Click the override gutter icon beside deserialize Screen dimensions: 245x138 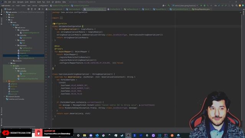pyautogui.click(x=49, y=77)
